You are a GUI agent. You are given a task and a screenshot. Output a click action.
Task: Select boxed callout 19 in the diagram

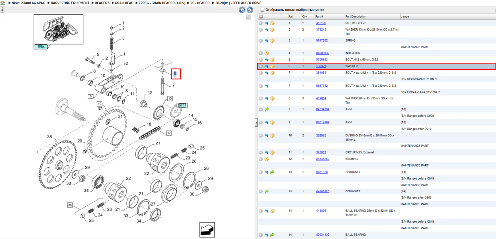click(99, 104)
